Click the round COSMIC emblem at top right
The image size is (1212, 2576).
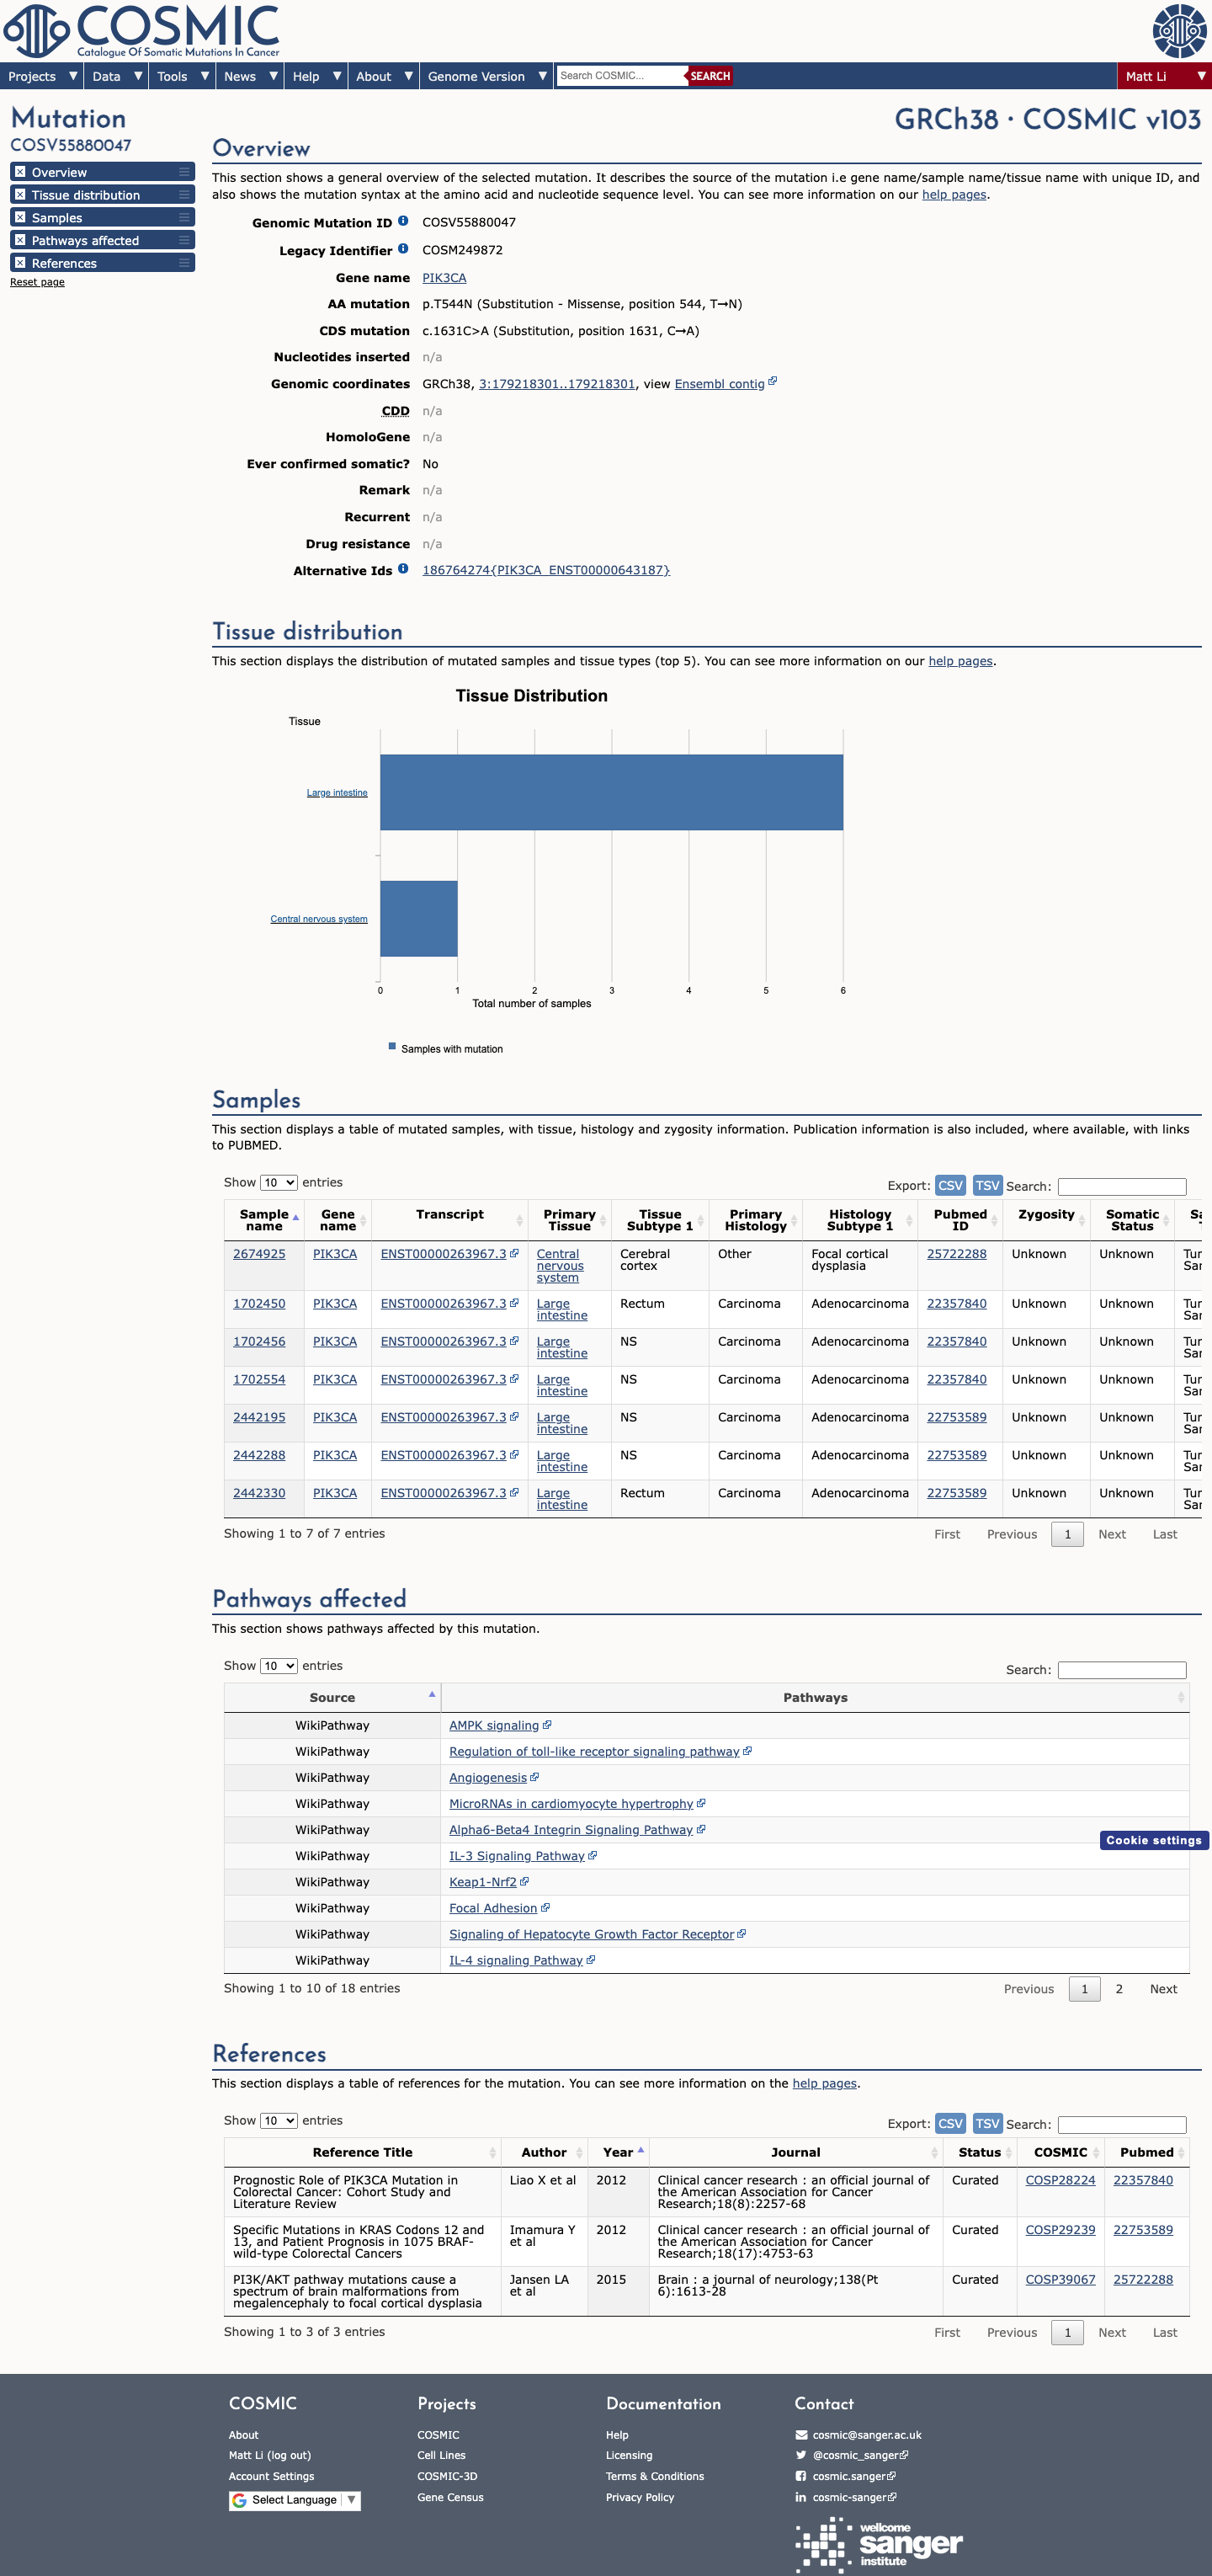pos(1179,31)
